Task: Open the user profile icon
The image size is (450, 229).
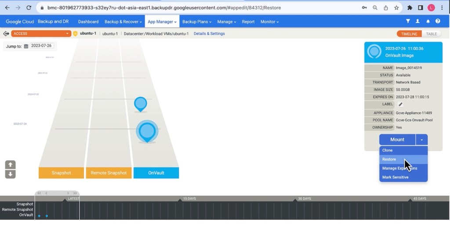Action: [x=417, y=21]
